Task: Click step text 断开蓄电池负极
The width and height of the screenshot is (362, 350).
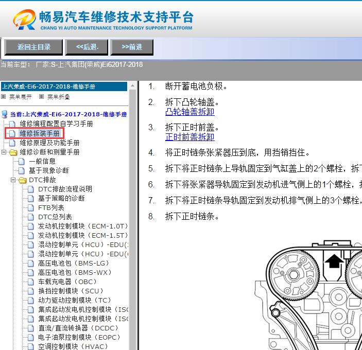Action: point(196,86)
